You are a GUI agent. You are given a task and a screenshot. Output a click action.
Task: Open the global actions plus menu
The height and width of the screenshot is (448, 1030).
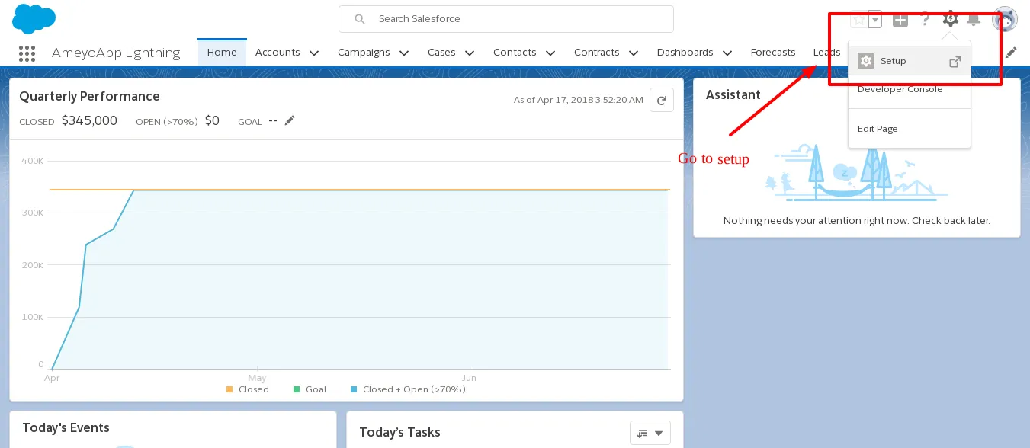(x=900, y=20)
